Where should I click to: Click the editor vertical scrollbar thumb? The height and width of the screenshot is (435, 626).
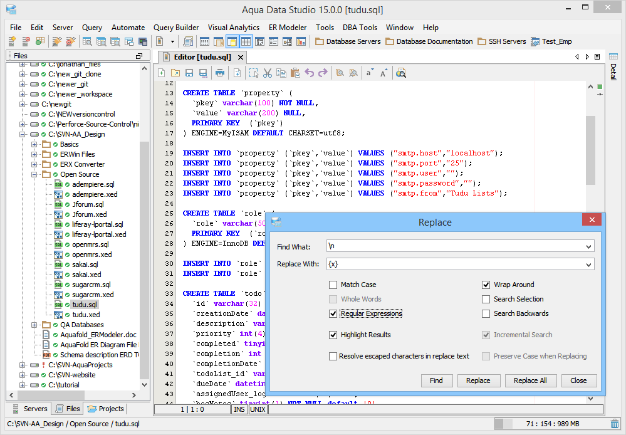[x=590, y=150]
